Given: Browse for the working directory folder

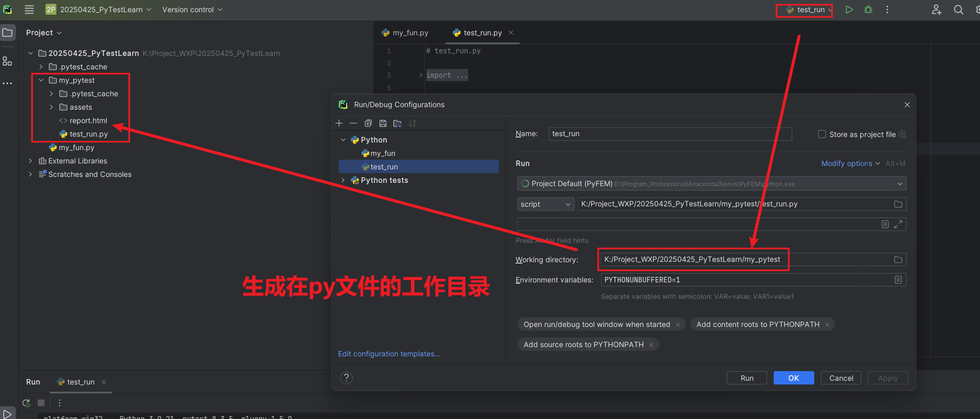Looking at the screenshot, I should coord(898,260).
